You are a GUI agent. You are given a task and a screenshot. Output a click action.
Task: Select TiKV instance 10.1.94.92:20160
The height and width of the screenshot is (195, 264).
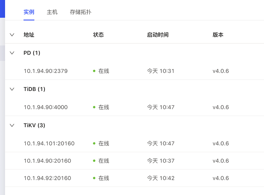pyautogui.click(x=48, y=178)
